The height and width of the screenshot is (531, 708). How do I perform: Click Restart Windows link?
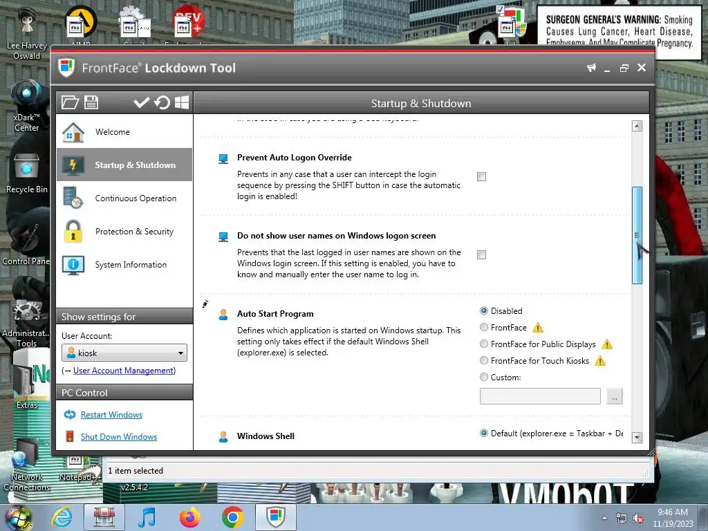tap(111, 415)
